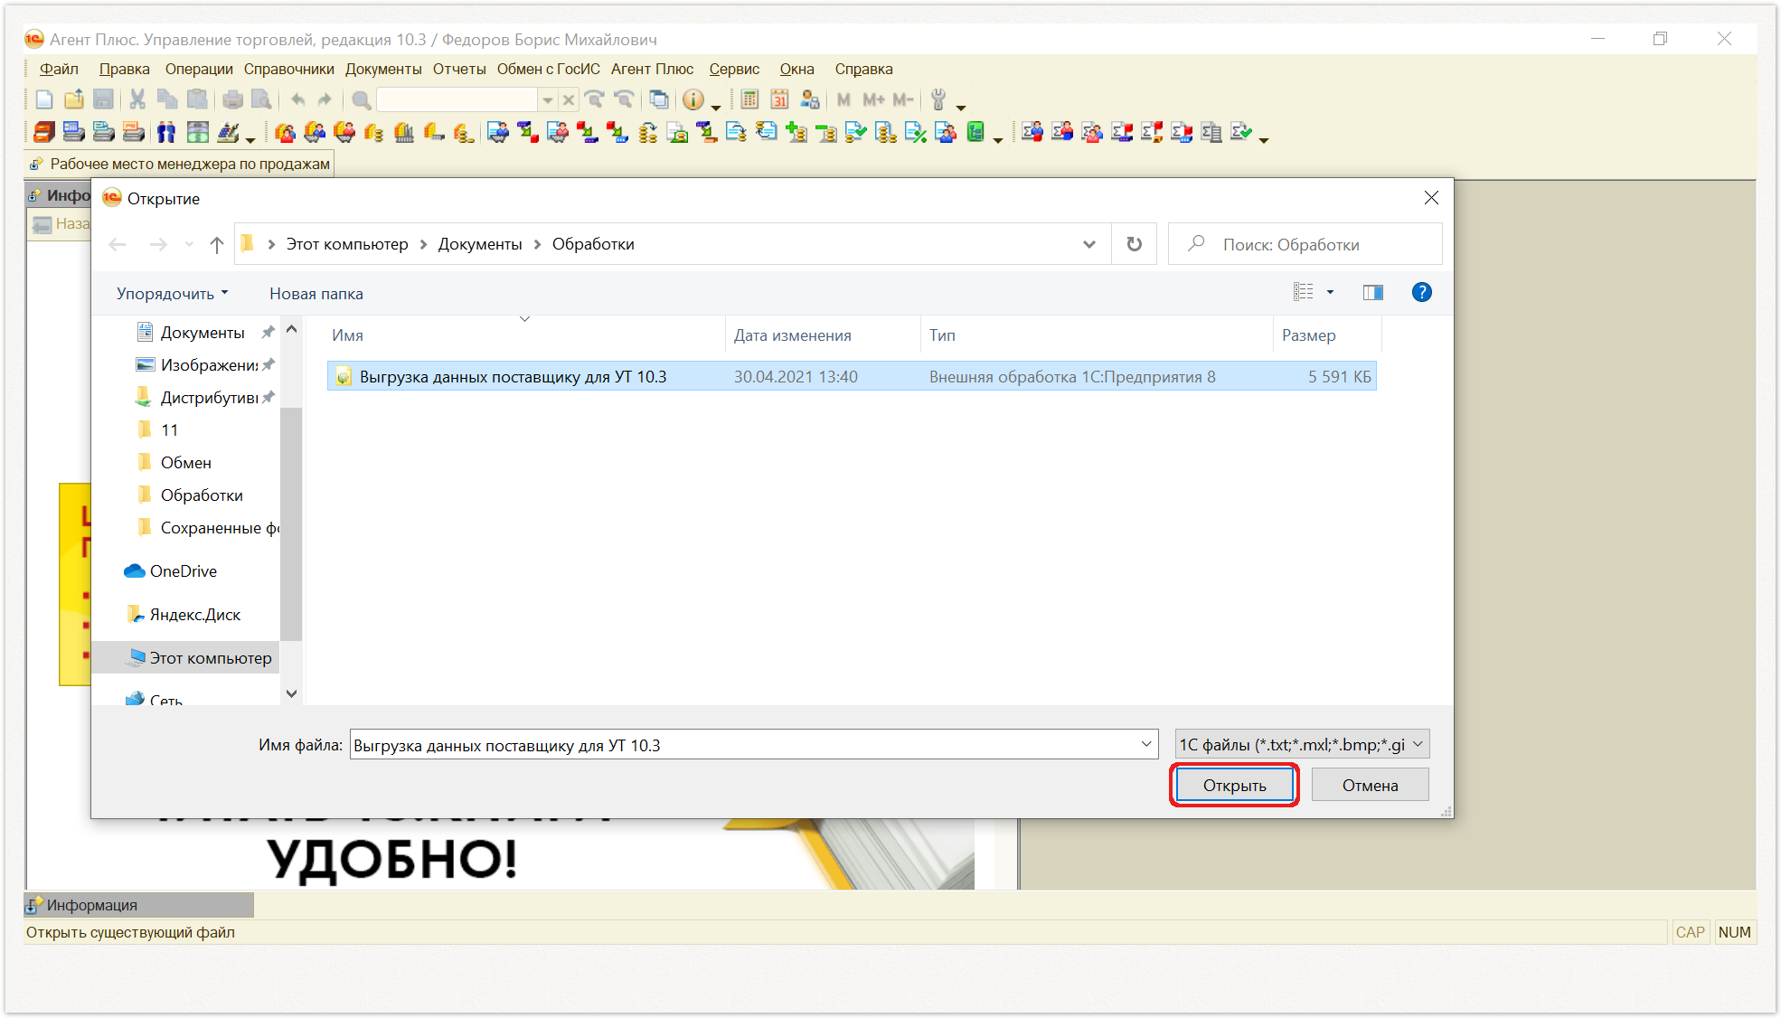Click the Print preview toolbar icon

point(261,99)
